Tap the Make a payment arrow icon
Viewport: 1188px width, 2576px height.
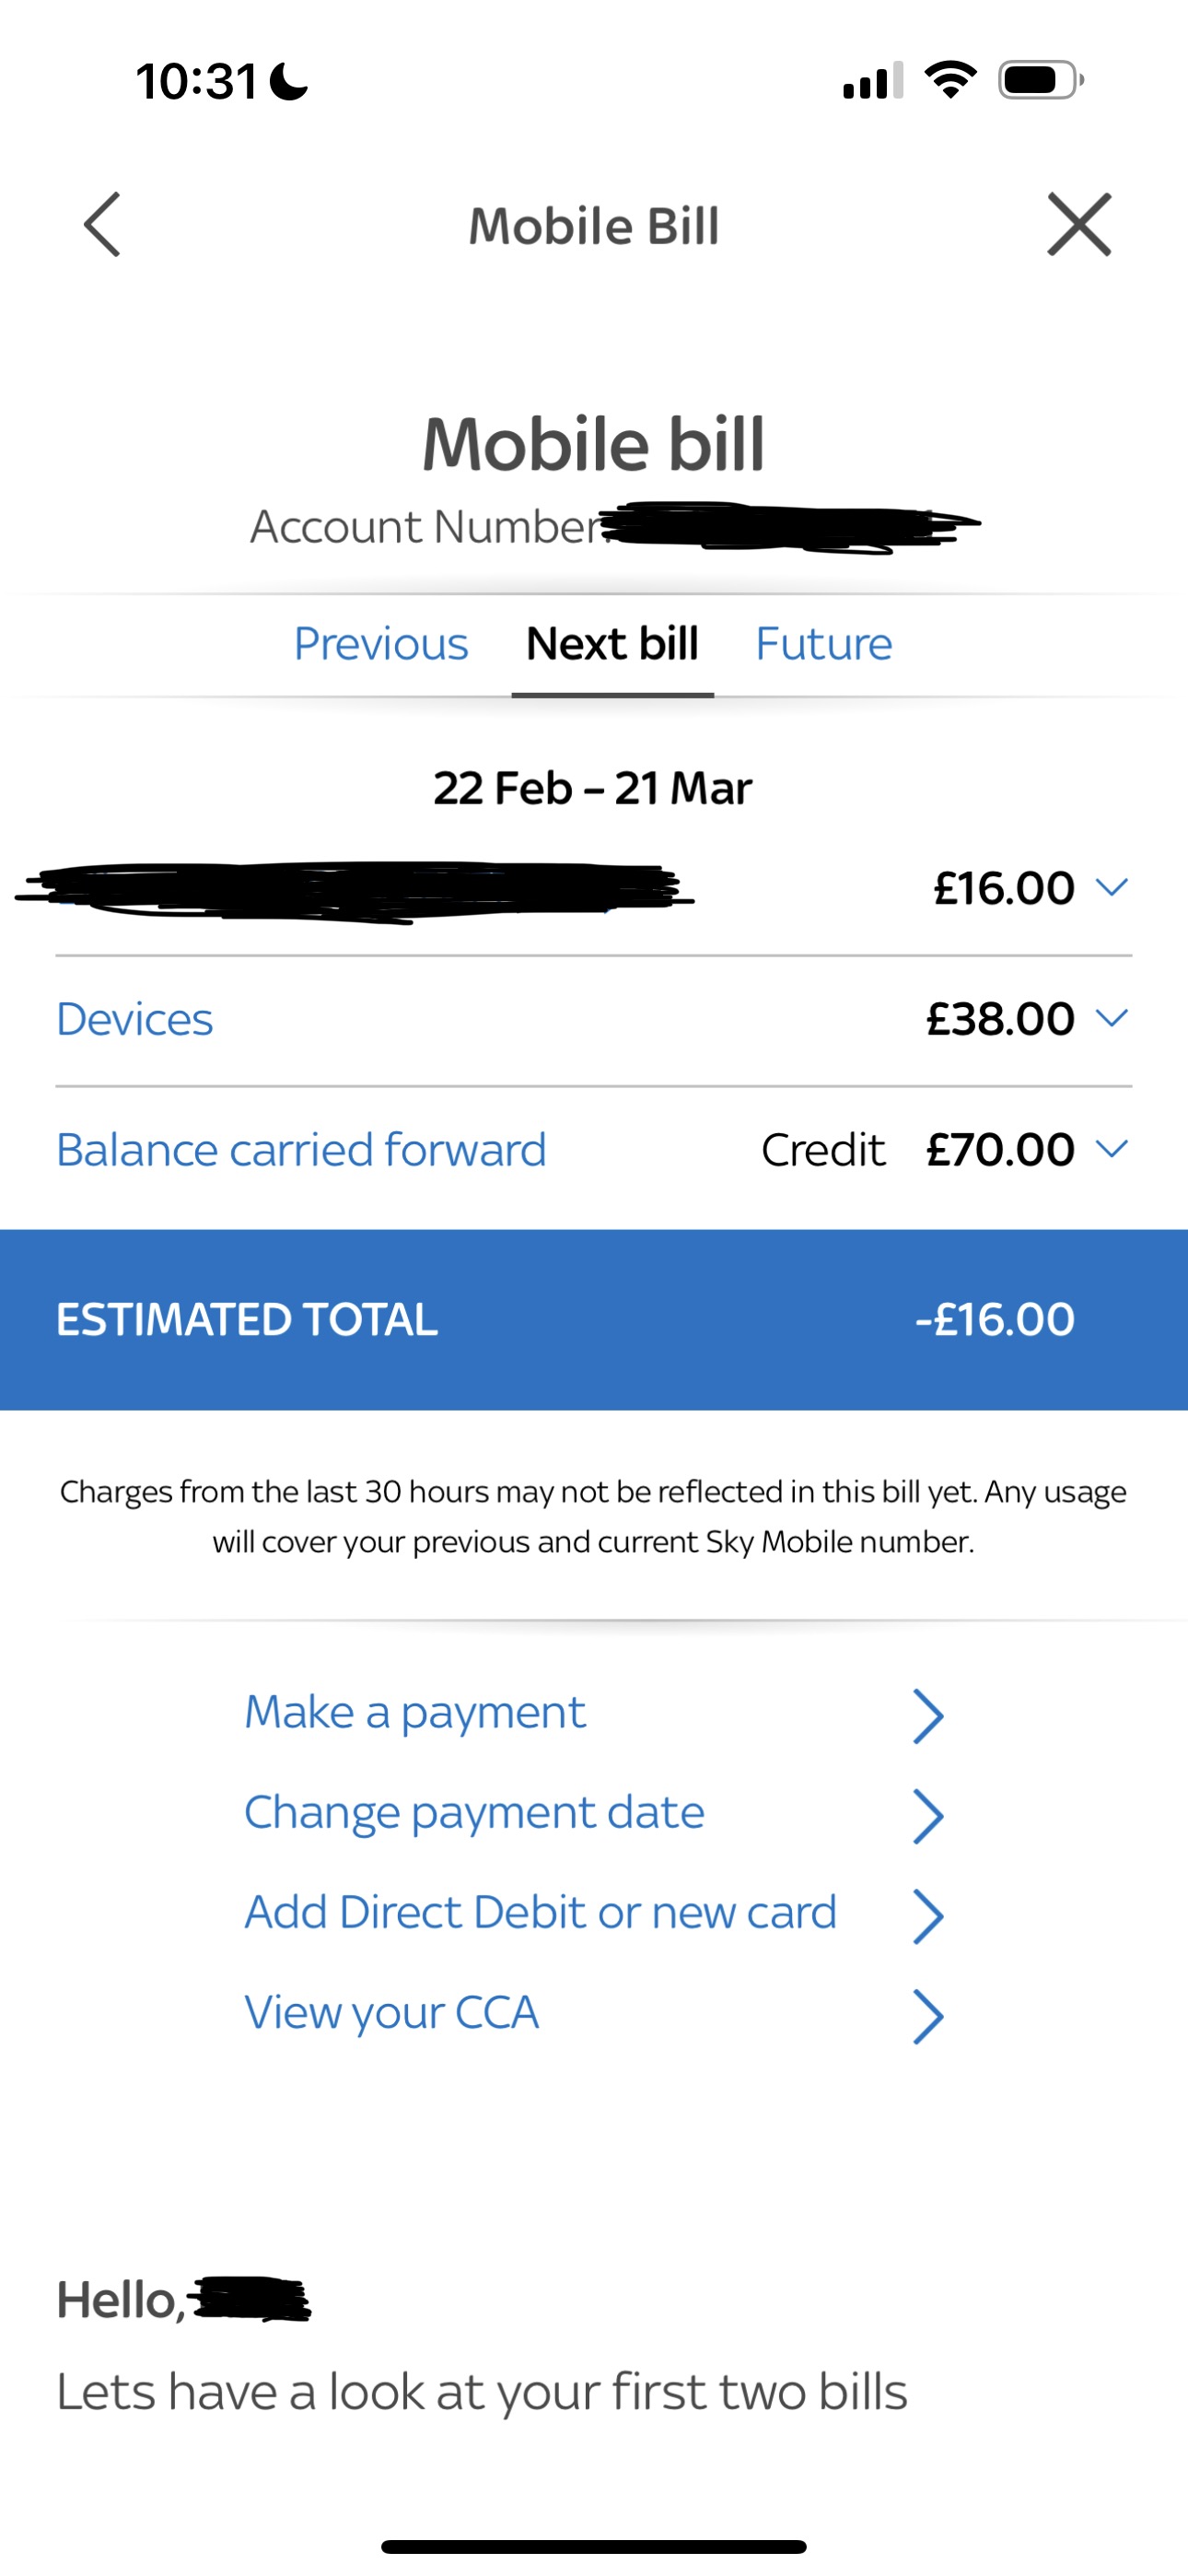(x=928, y=1716)
